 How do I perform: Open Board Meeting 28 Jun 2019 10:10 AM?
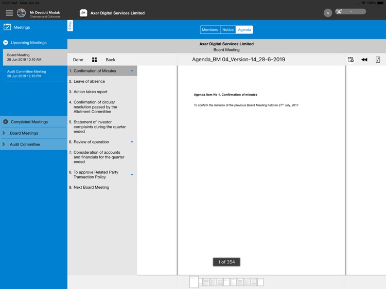point(35,57)
